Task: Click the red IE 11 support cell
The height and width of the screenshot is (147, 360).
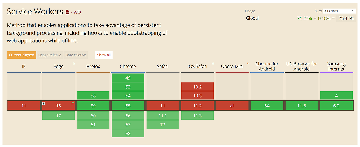Action: click(x=24, y=106)
